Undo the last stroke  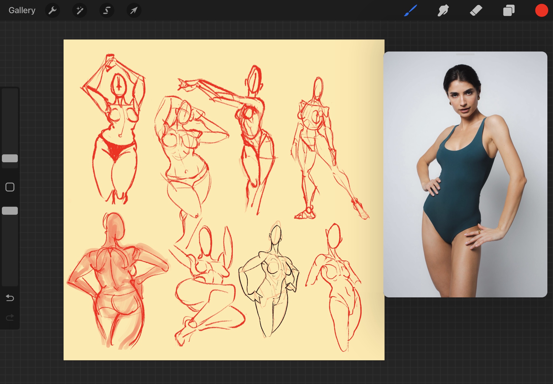pyautogui.click(x=10, y=298)
